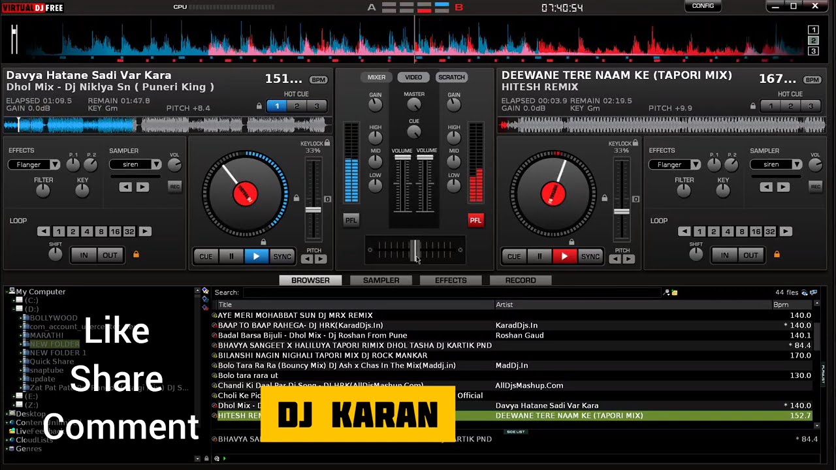Collapse the My Computer tree node

[x=7, y=292]
